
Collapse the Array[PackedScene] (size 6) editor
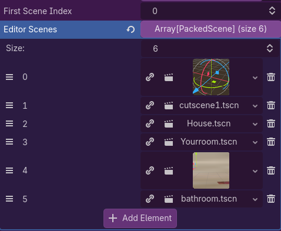pos(210,29)
